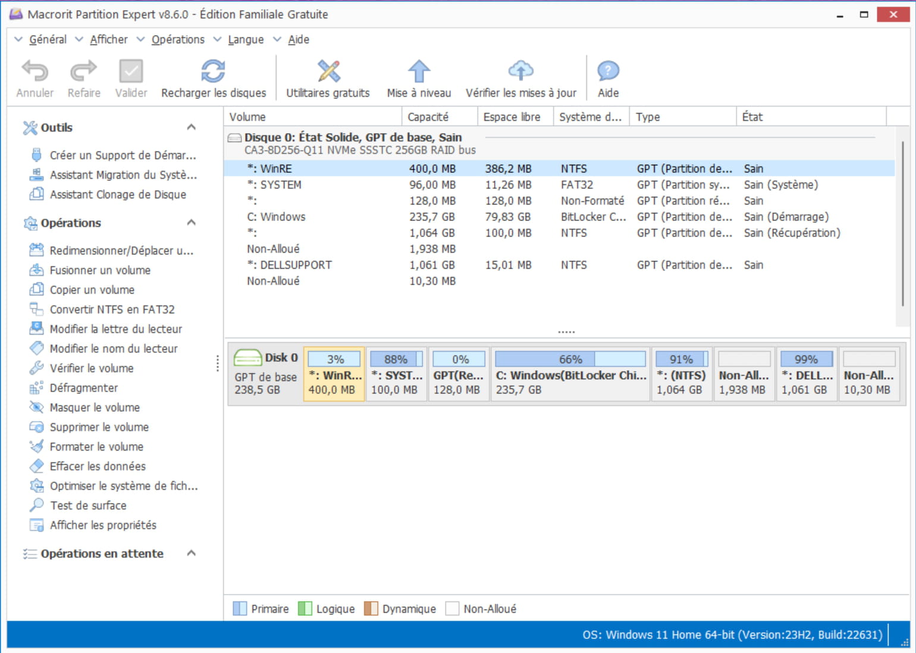Screen dimensions: 916x653
Task: Select the 1,938 MB Non-Alloué row
Action: tap(559, 249)
